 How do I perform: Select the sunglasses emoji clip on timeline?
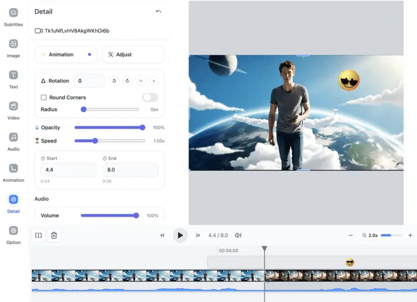(350, 262)
